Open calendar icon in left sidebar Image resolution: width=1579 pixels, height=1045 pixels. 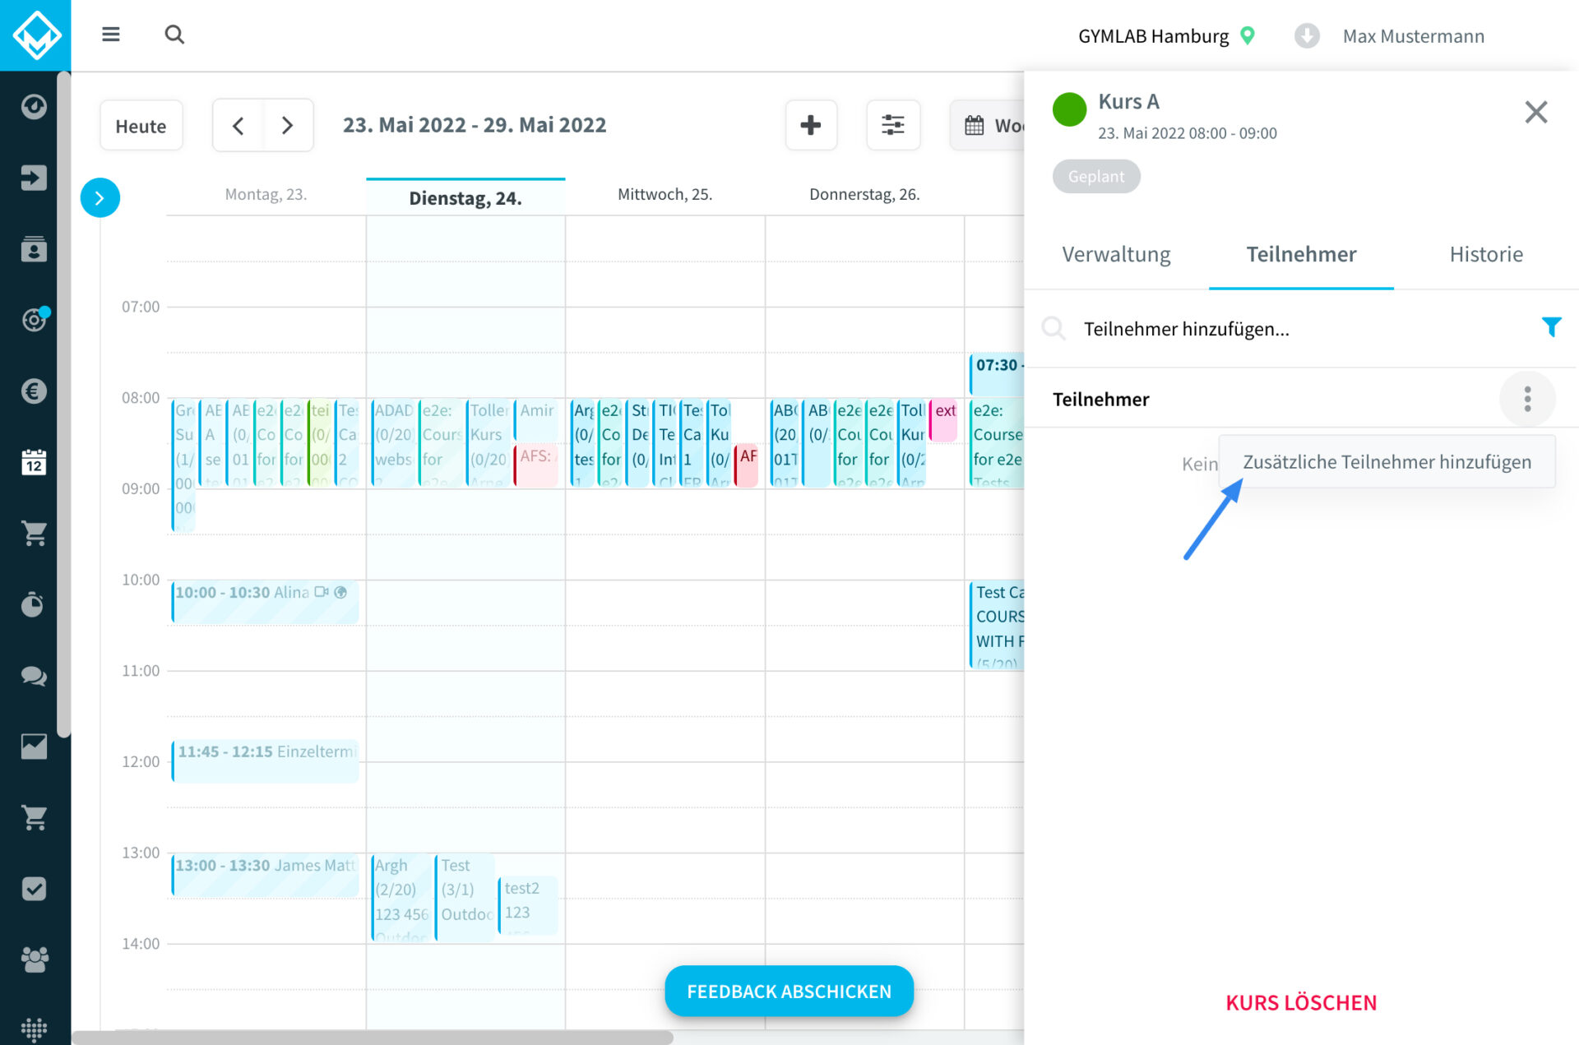click(34, 462)
